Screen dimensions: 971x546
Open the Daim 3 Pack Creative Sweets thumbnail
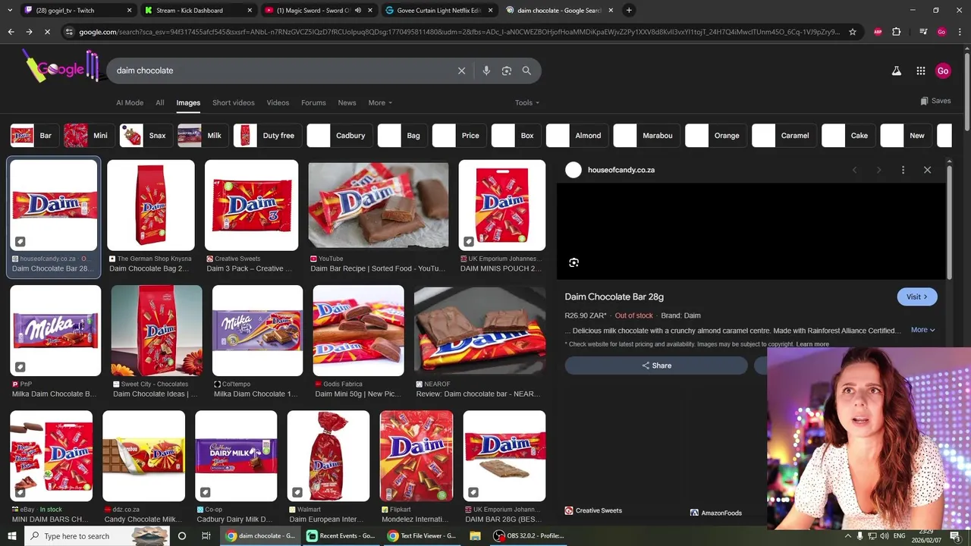point(251,206)
